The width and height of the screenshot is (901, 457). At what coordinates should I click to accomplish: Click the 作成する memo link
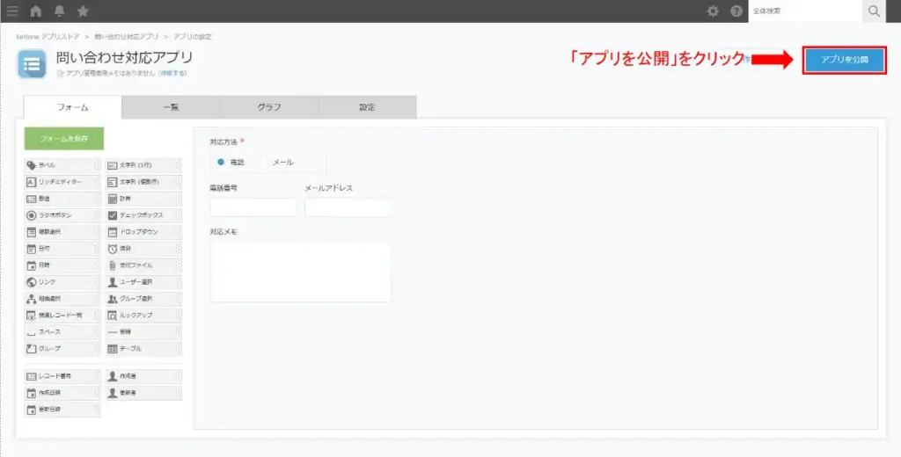pos(173,74)
